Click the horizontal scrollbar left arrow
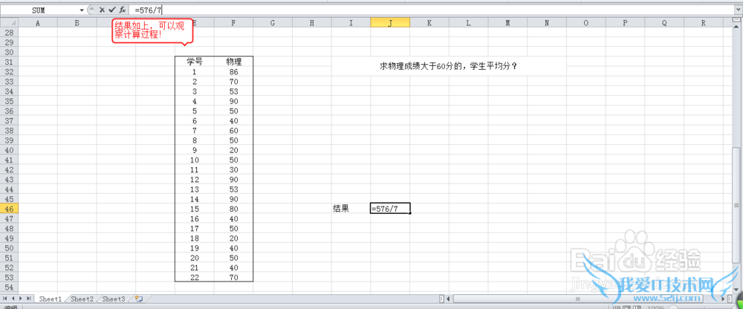The image size is (743, 309). point(448,299)
